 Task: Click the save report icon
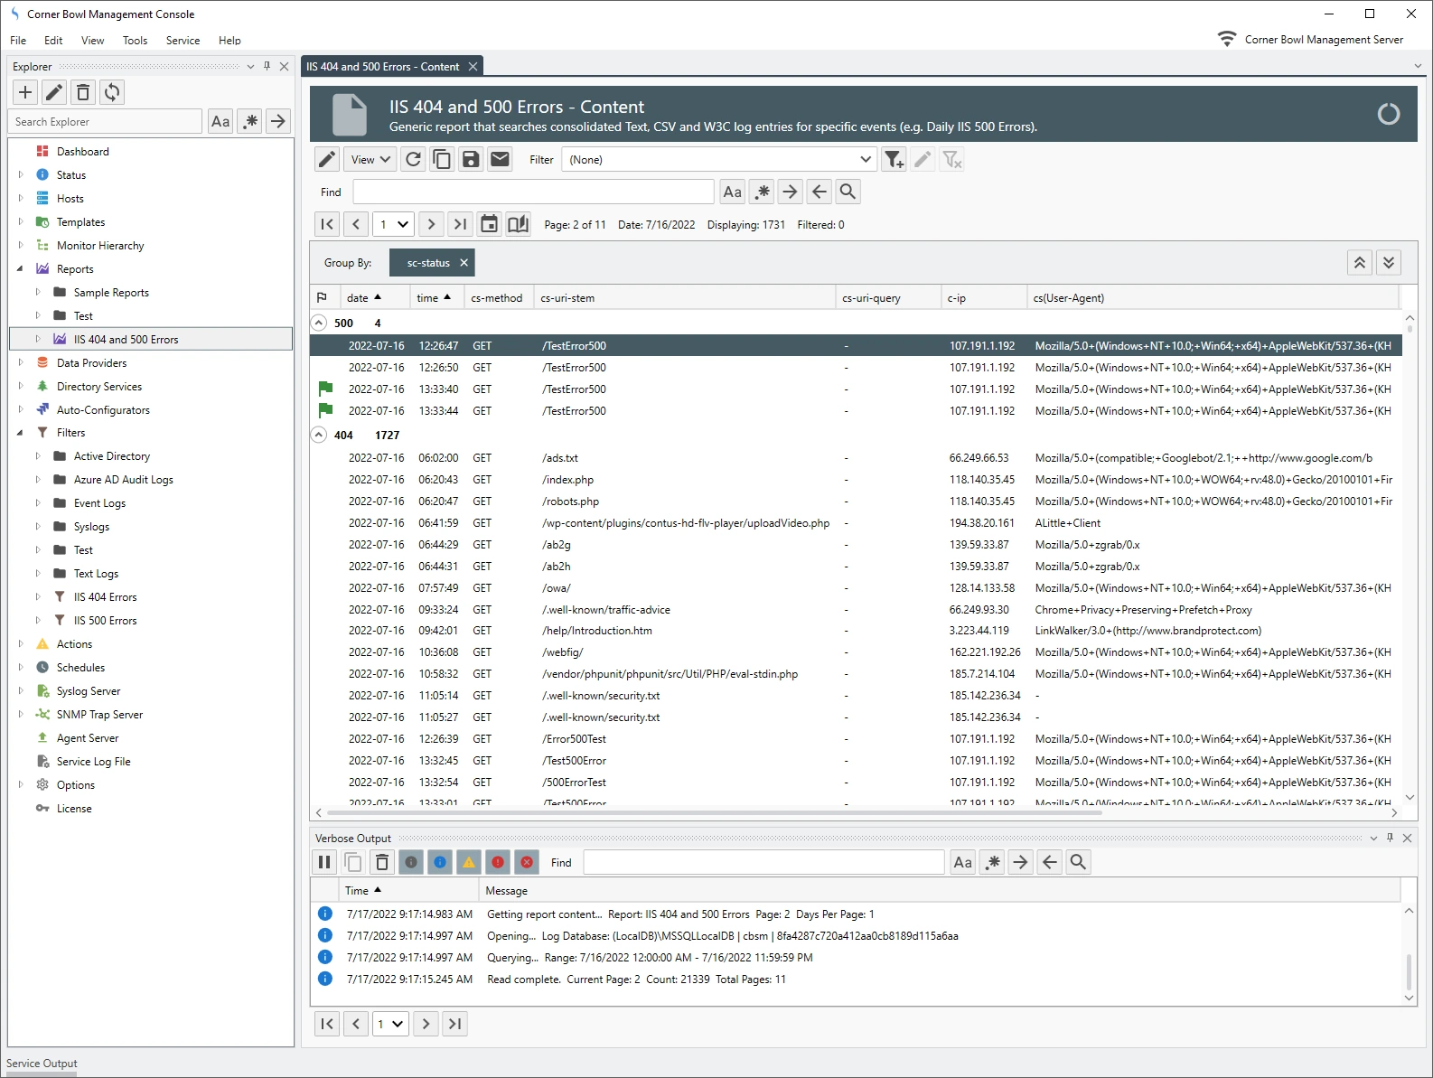tap(471, 160)
